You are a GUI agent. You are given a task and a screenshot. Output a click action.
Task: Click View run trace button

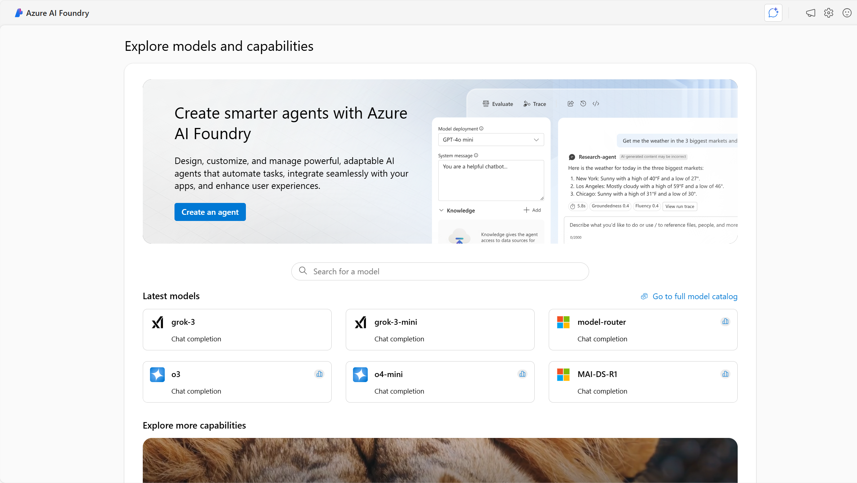point(680,207)
